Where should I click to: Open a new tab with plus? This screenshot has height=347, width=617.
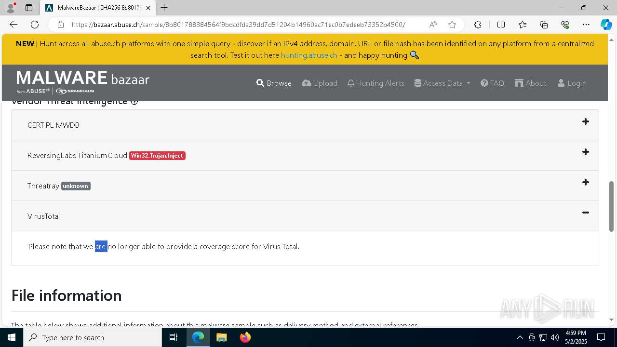(164, 8)
